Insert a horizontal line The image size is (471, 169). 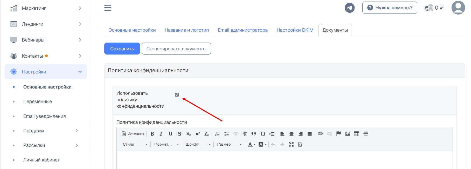pyautogui.click(x=366, y=134)
